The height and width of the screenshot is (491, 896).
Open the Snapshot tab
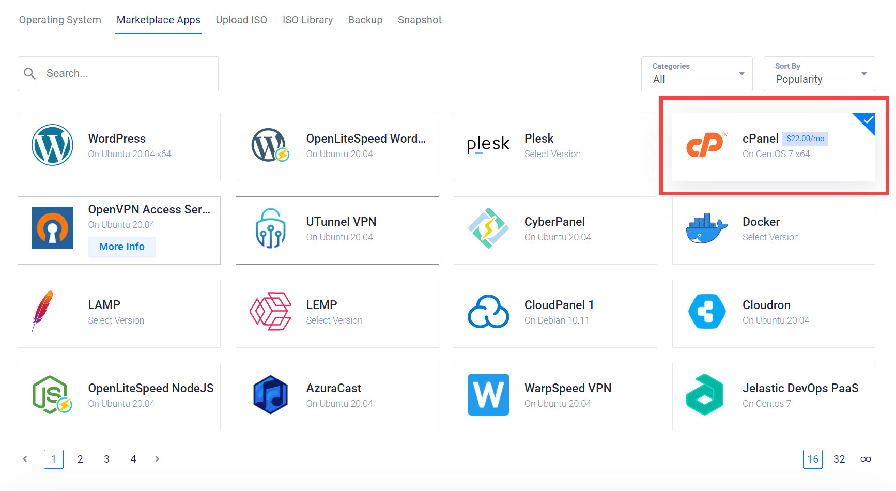tap(420, 20)
